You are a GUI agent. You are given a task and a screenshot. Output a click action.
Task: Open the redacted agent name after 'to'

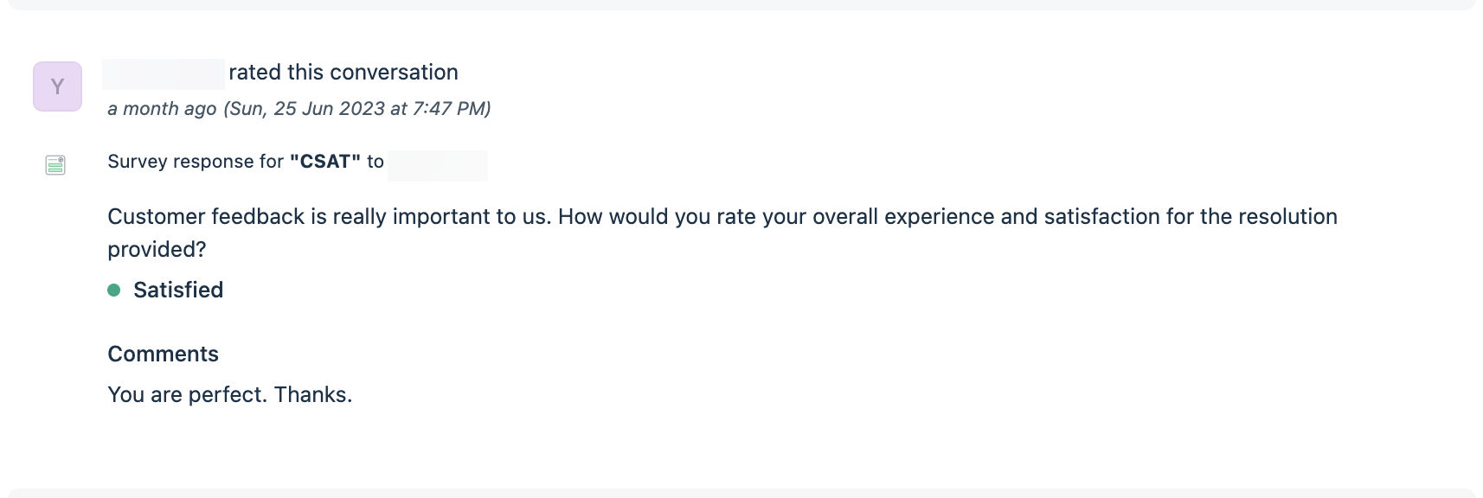[x=437, y=165]
